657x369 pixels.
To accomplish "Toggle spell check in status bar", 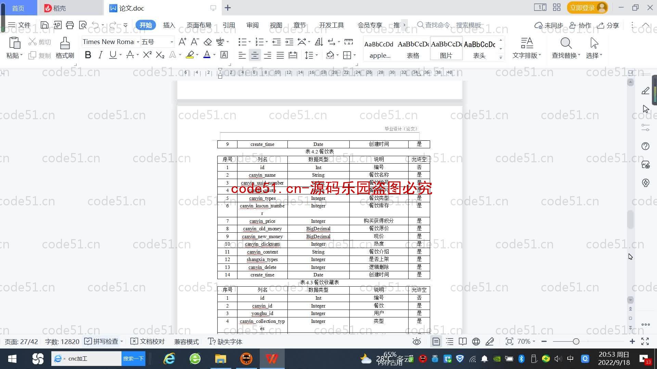I will click(102, 342).
